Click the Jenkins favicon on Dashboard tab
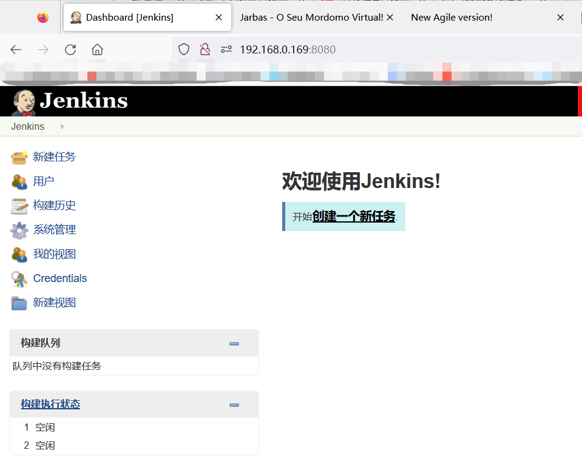Image resolution: width=582 pixels, height=470 pixels. pos(76,18)
